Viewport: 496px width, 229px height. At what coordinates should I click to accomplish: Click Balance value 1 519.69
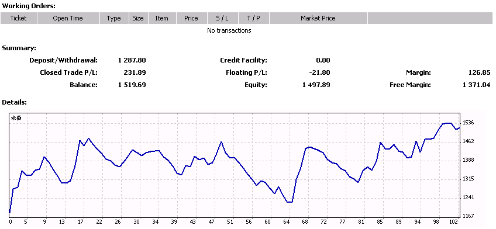(x=132, y=85)
